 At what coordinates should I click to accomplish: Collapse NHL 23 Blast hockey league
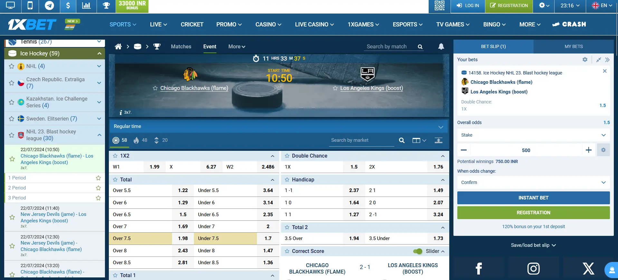(99, 135)
